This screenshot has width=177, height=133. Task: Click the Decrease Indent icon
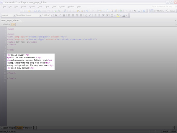(103, 15)
